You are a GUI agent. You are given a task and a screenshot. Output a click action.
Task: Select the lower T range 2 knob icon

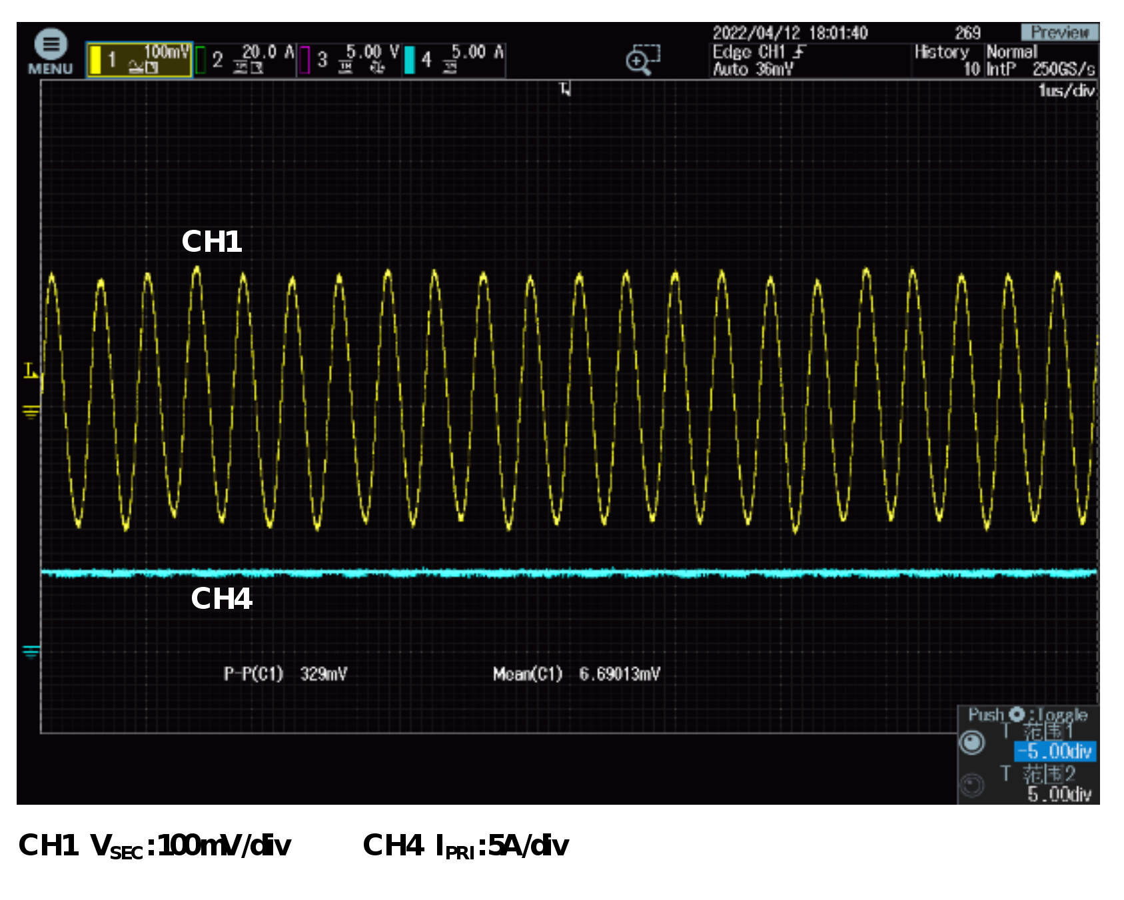(972, 785)
